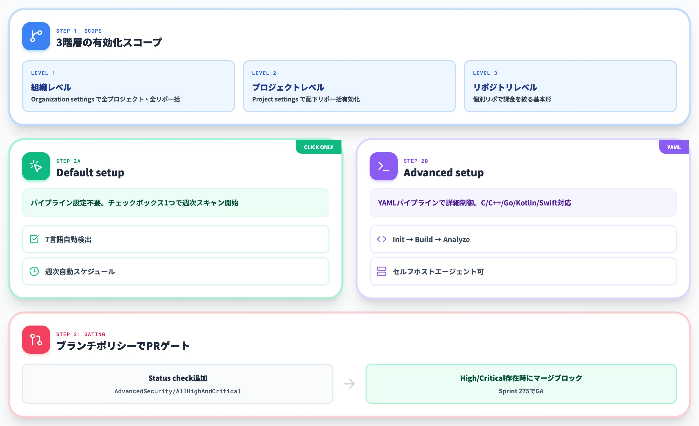This screenshot has width=699, height=426.
Task: Click the purple YAMLパイプラインで詳細制御 banner
Action: coord(523,203)
